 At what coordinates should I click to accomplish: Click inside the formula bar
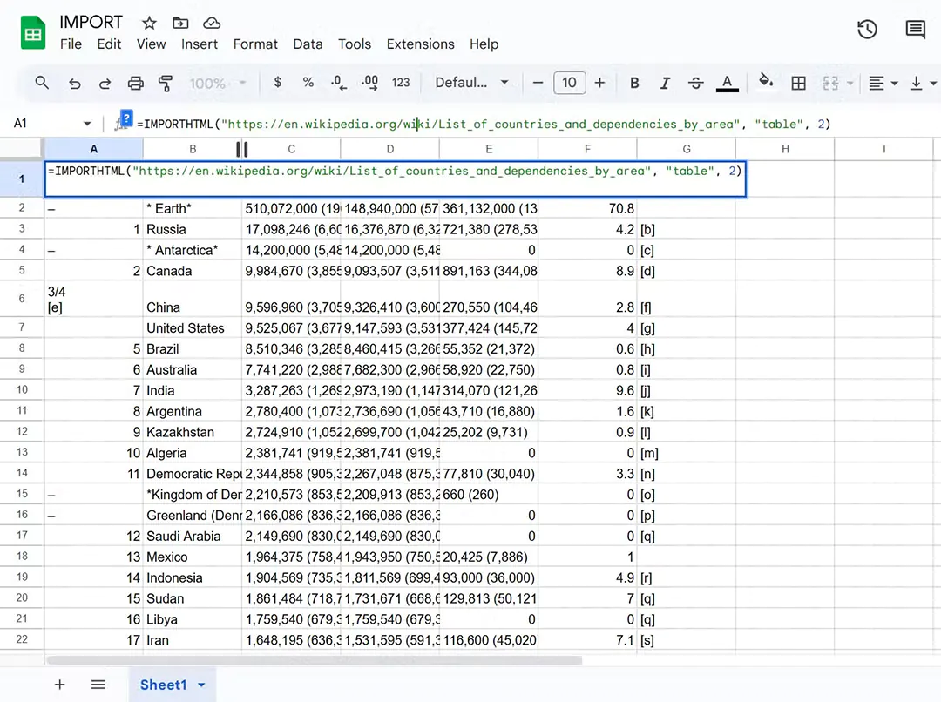436,124
